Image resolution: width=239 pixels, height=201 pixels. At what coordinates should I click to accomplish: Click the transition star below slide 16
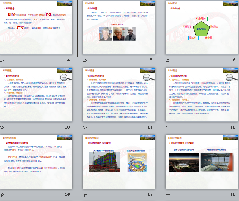[x=2, y=195]
